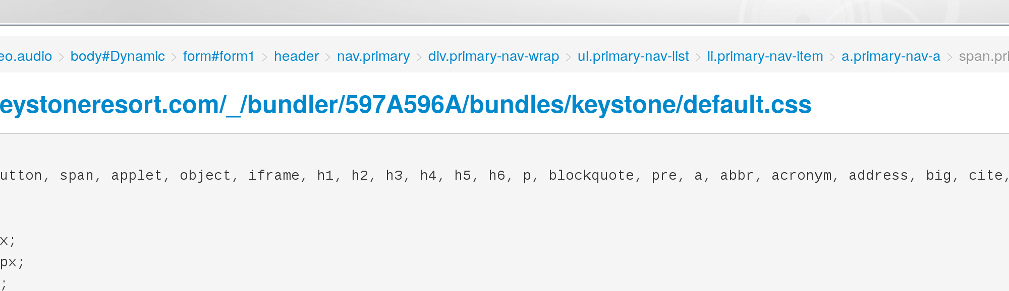Image resolution: width=1009 pixels, height=291 pixels.
Task: Click the chevron after ul.primary-nav-list breadcrumb
Action: coord(698,57)
